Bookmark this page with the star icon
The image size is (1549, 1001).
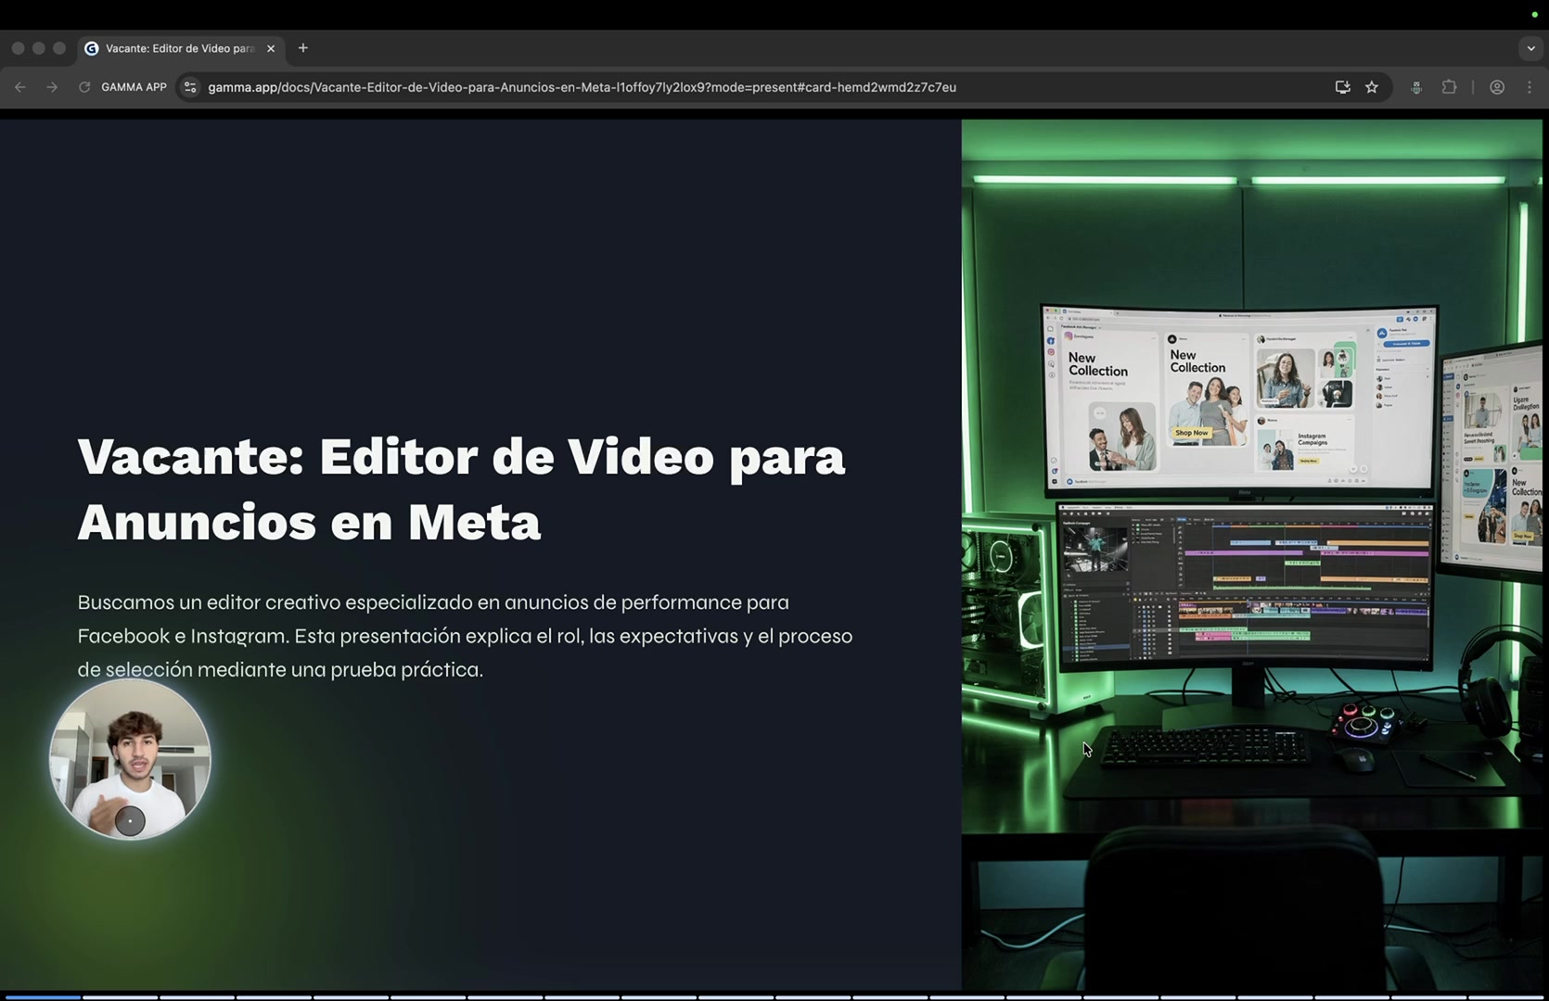pos(1372,87)
